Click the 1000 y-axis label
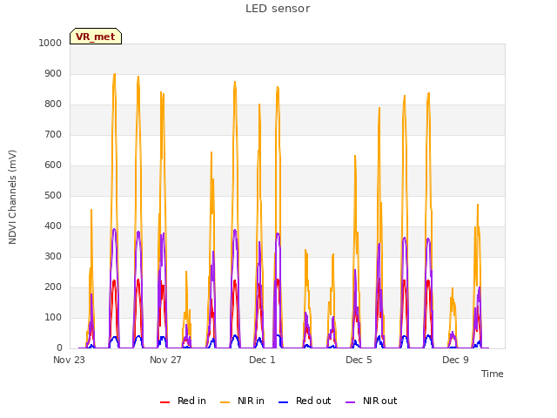Viewport: 557px width, 418px height. pos(50,43)
